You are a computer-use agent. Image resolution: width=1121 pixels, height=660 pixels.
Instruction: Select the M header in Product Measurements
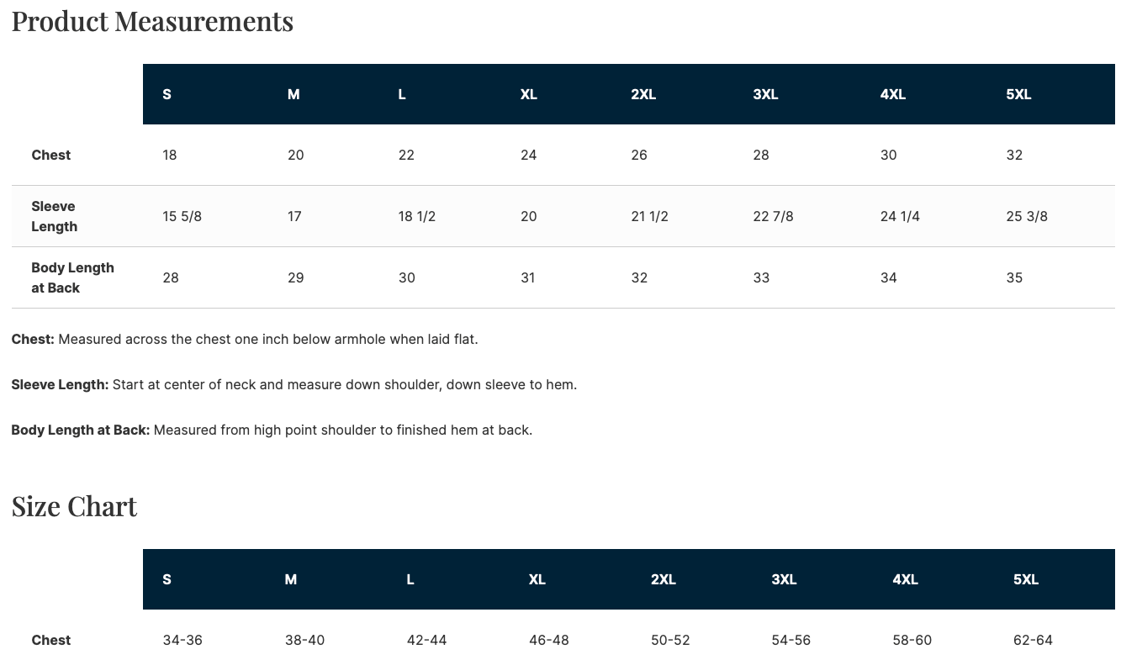click(293, 94)
